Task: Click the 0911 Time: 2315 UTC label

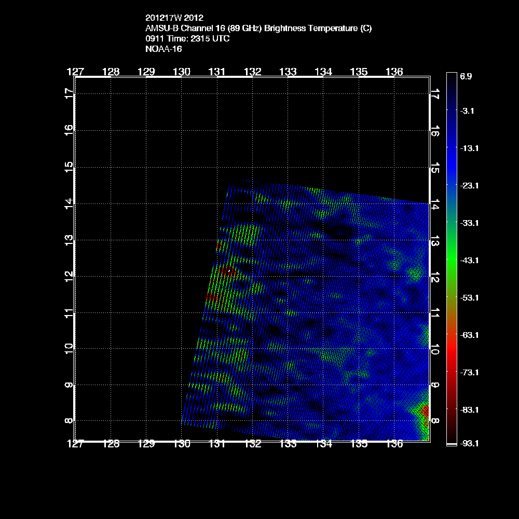Action: point(188,39)
